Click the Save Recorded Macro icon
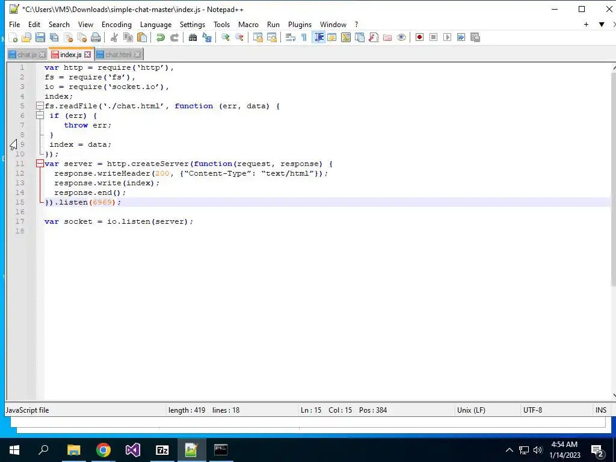Viewport: 616px width, 462px height. click(x=475, y=37)
